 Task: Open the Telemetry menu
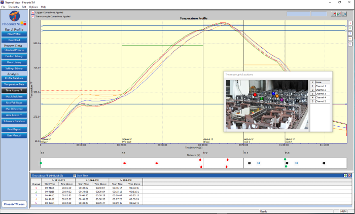(x=14, y=7)
